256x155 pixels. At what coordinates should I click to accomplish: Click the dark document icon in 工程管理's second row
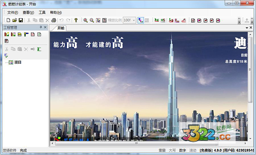pos(6,41)
